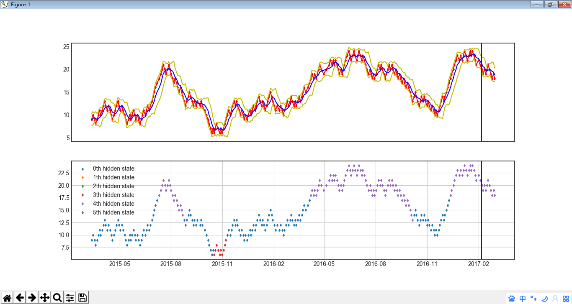
Task: Open the Configure subplots dialog
Action: click(x=70, y=298)
